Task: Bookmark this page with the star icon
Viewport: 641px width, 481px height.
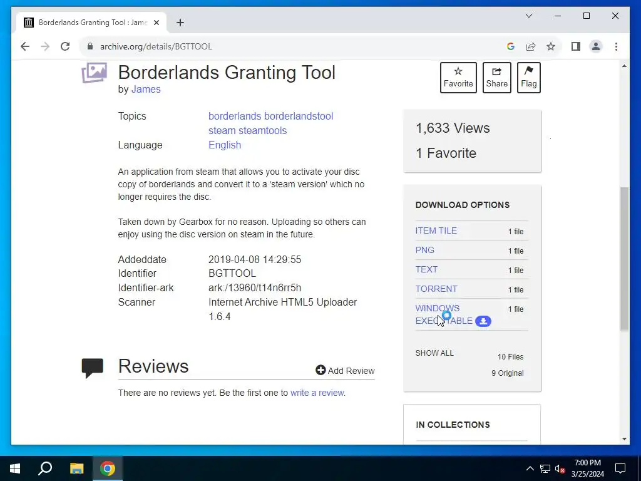Action: click(x=551, y=46)
